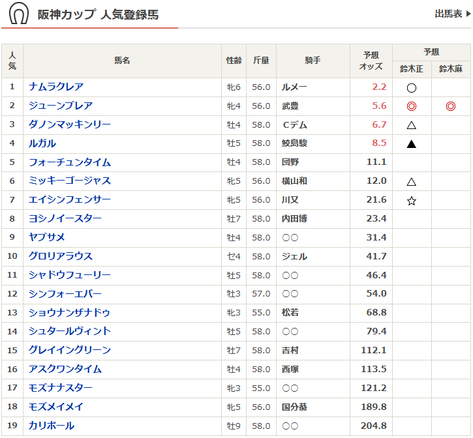The height and width of the screenshot is (438, 473).
Task: Click the triangle mark for ダノンマッキンリー
Action: point(412,125)
